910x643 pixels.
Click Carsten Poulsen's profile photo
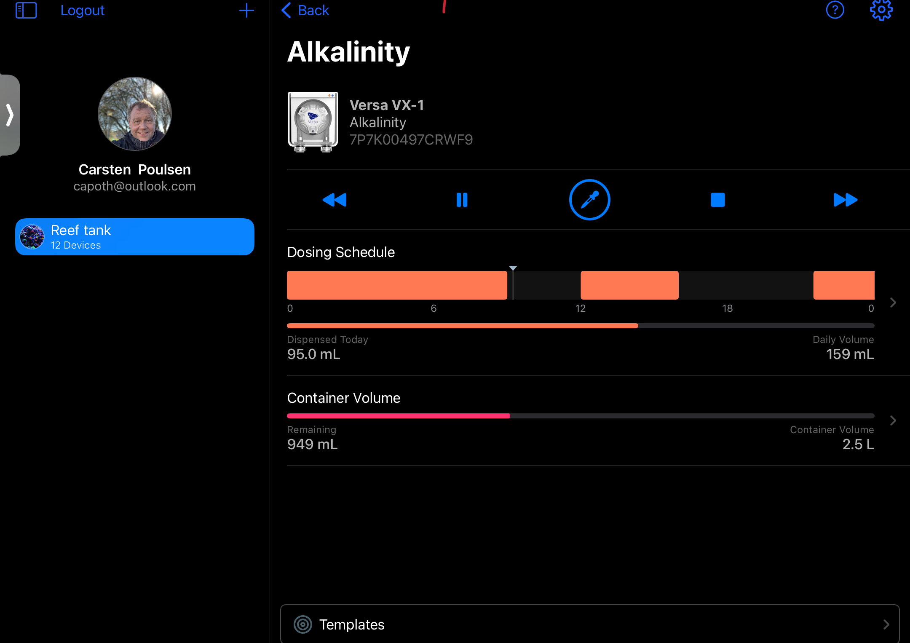[x=135, y=114]
